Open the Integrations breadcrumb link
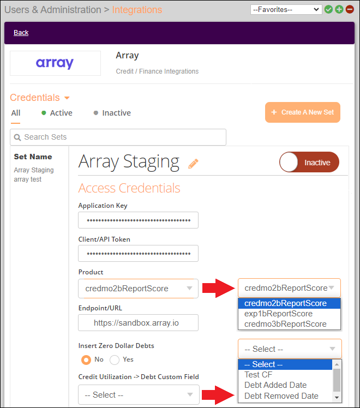360x408 pixels. (x=137, y=10)
